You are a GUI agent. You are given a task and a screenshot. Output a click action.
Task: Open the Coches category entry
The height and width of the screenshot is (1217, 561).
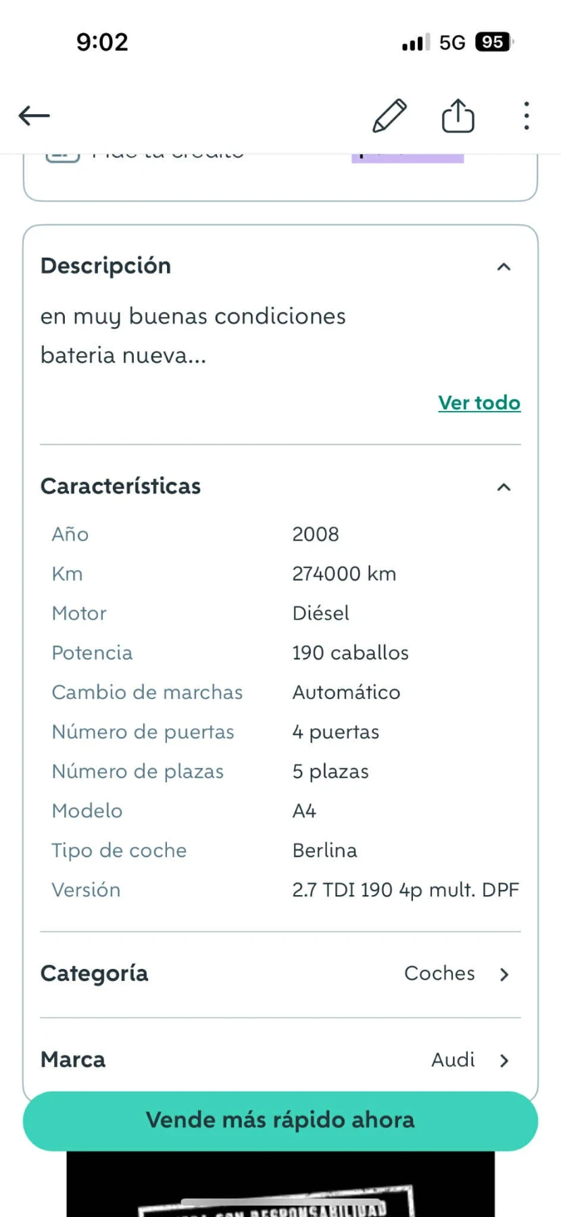tap(439, 974)
